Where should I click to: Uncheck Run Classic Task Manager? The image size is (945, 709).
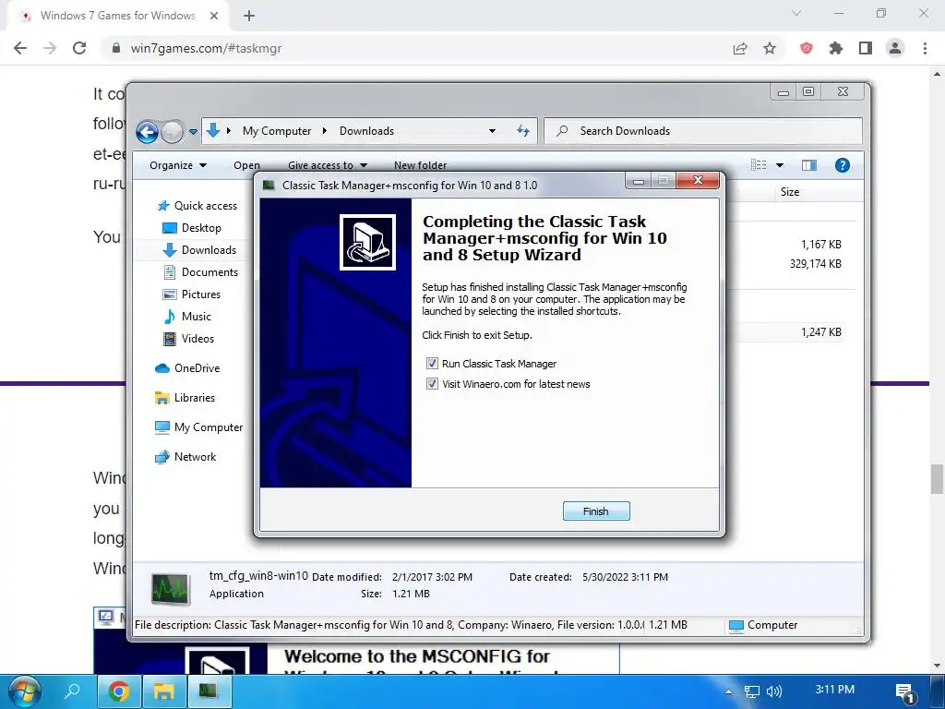click(x=432, y=364)
